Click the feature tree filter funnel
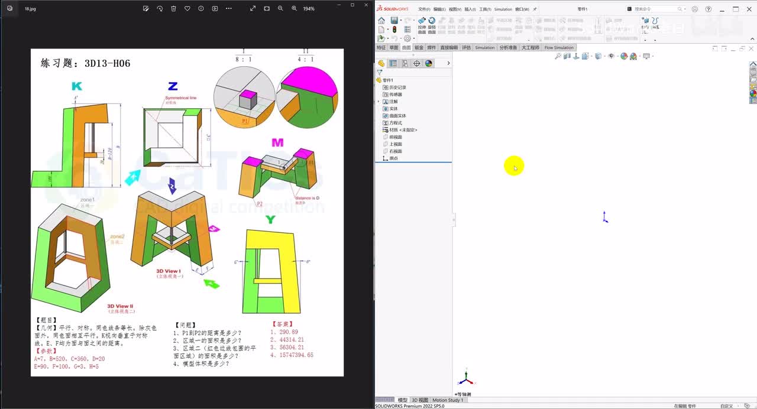 pos(380,72)
